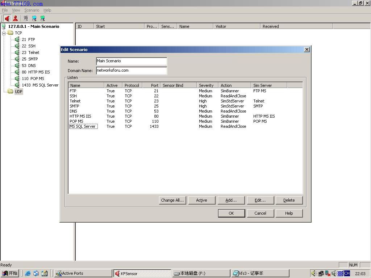The height and width of the screenshot is (278, 371).
Task: Open the View menu
Action: click(16, 10)
